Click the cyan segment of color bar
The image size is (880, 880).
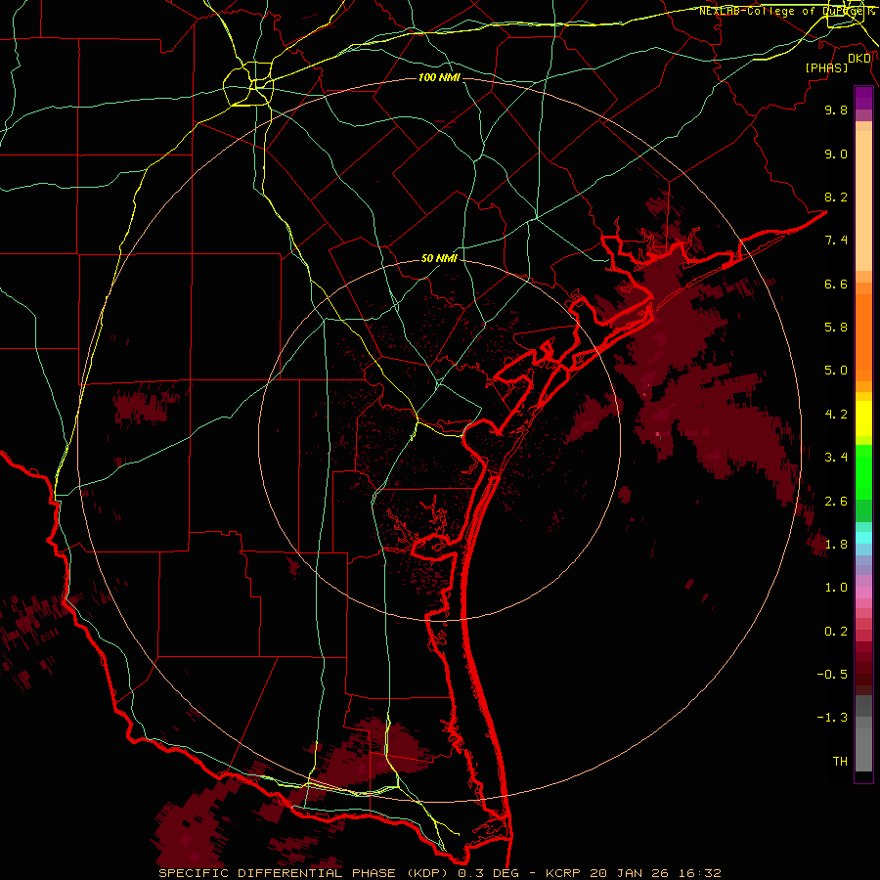pos(863,538)
